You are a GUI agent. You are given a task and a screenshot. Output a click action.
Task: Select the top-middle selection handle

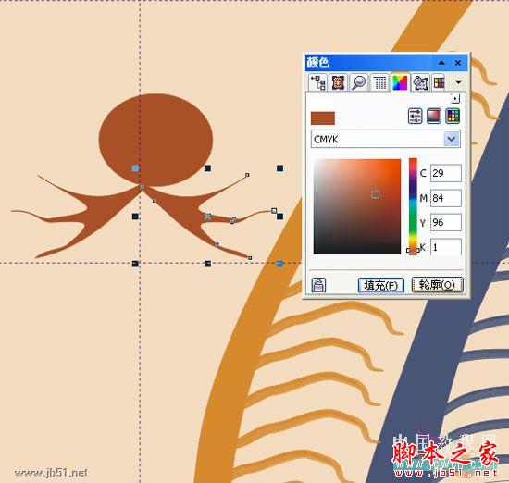pos(207,168)
